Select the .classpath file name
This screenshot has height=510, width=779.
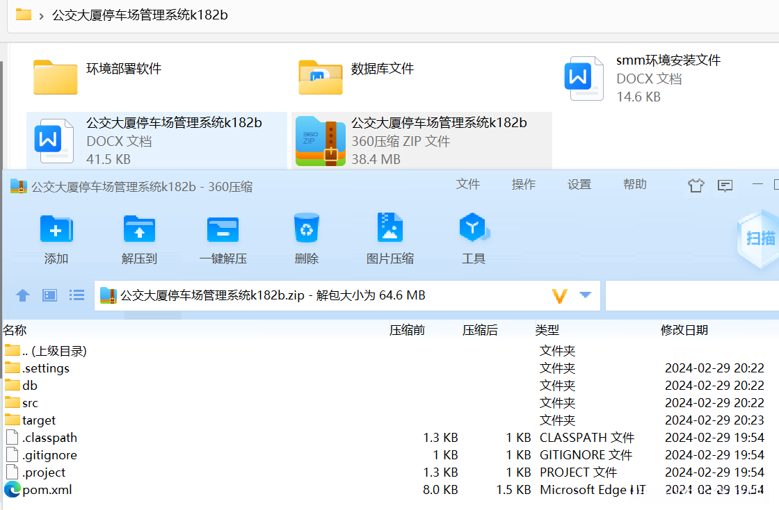(49, 438)
